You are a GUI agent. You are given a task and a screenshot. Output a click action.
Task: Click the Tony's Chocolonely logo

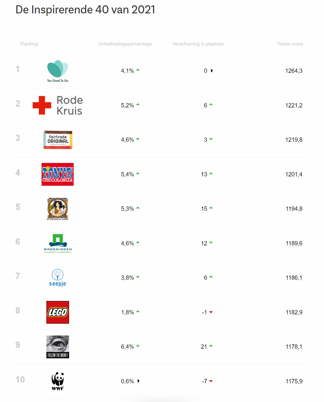[x=57, y=174]
